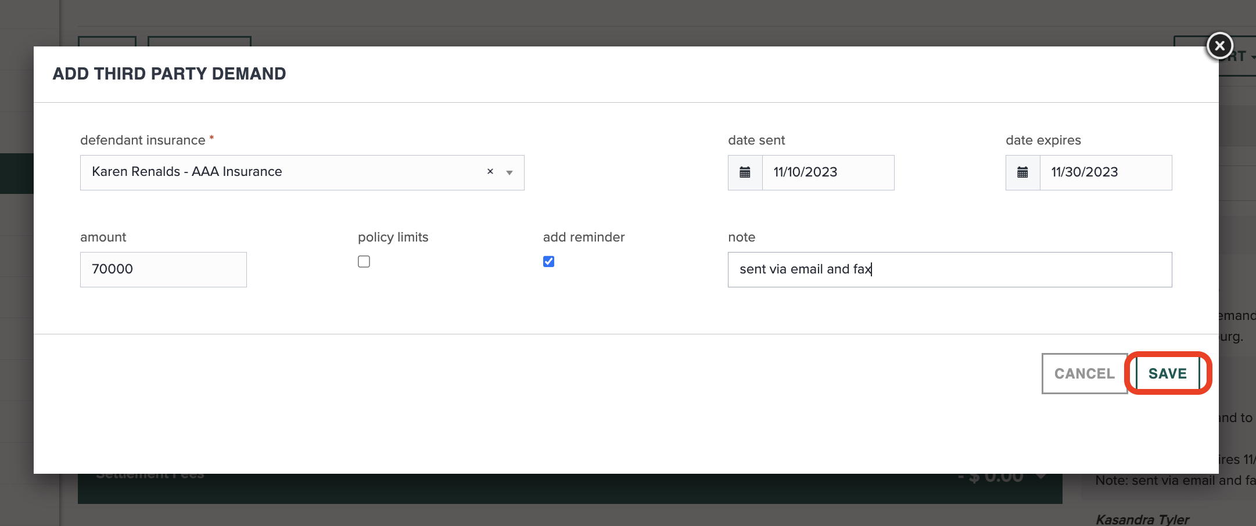Focus the date sent field
The height and width of the screenshot is (526, 1256).
(828, 172)
